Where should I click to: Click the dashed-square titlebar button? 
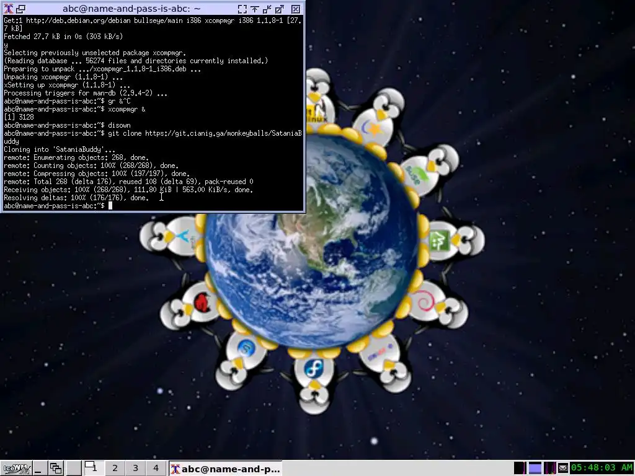242,9
